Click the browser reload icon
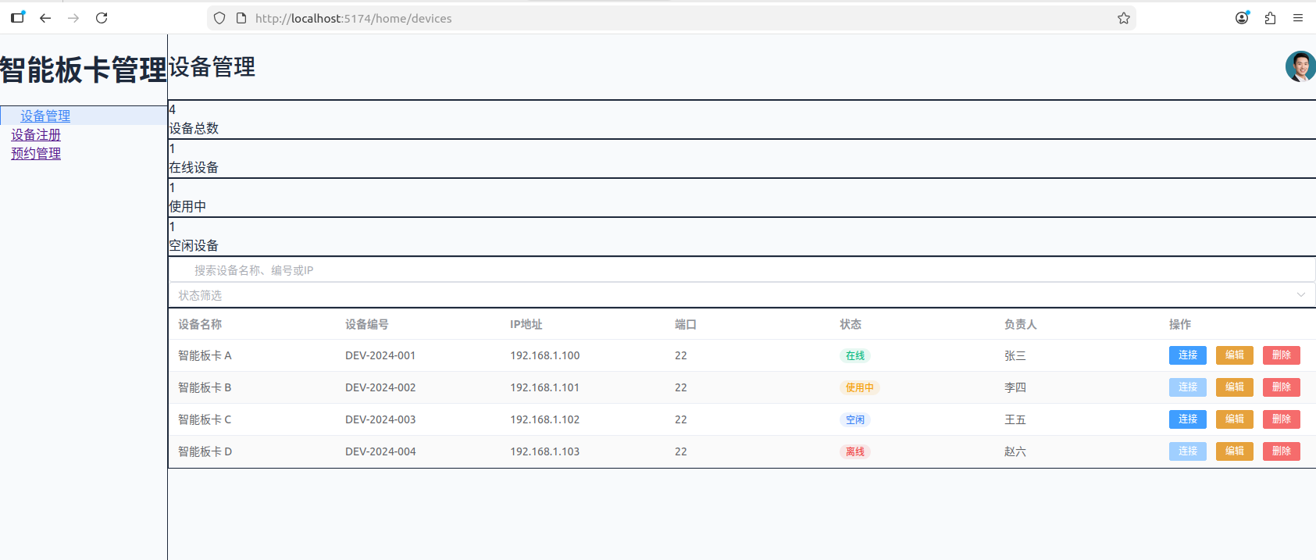 tap(102, 18)
